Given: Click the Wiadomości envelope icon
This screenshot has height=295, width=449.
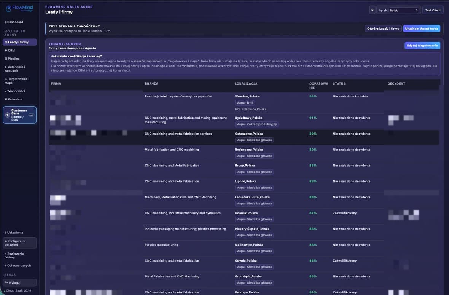Looking at the screenshot, I should 5,91.
